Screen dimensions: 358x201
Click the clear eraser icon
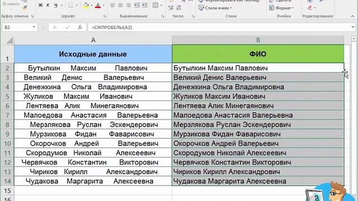pyautogui.click(x=309, y=8)
